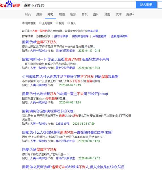Open result 请问怎么解决玩游戏卡的问题
This screenshot has width=162, height=170.
[x=48, y=111]
